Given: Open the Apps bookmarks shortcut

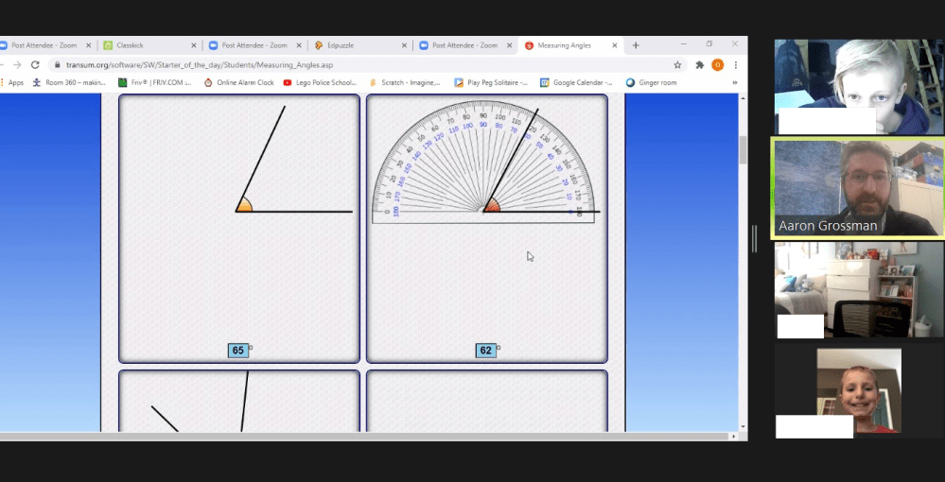Looking at the screenshot, I should [x=11, y=83].
